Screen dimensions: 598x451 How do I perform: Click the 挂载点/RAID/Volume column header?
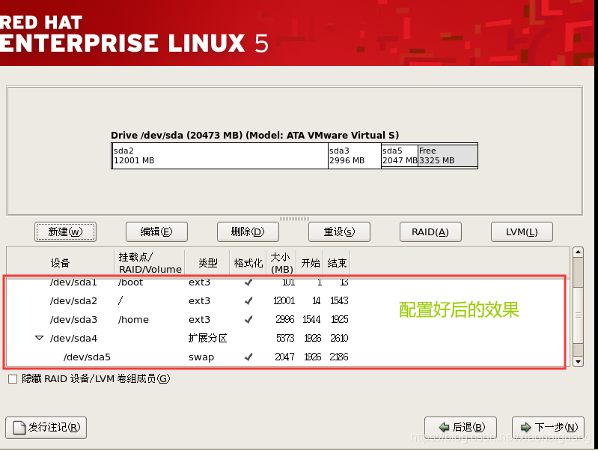[x=150, y=263]
